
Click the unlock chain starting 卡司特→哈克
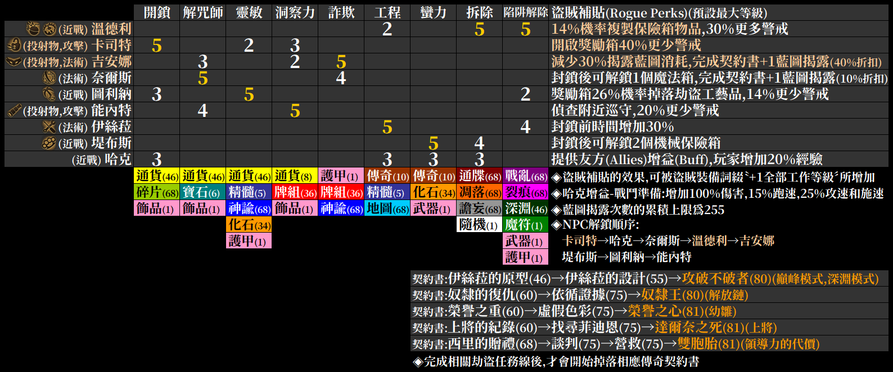[x=668, y=241]
